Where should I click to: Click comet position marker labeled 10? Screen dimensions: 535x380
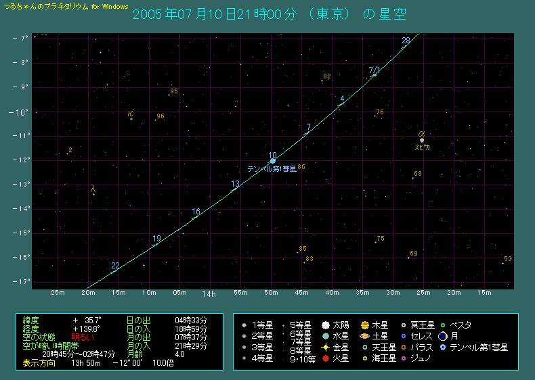(273, 161)
